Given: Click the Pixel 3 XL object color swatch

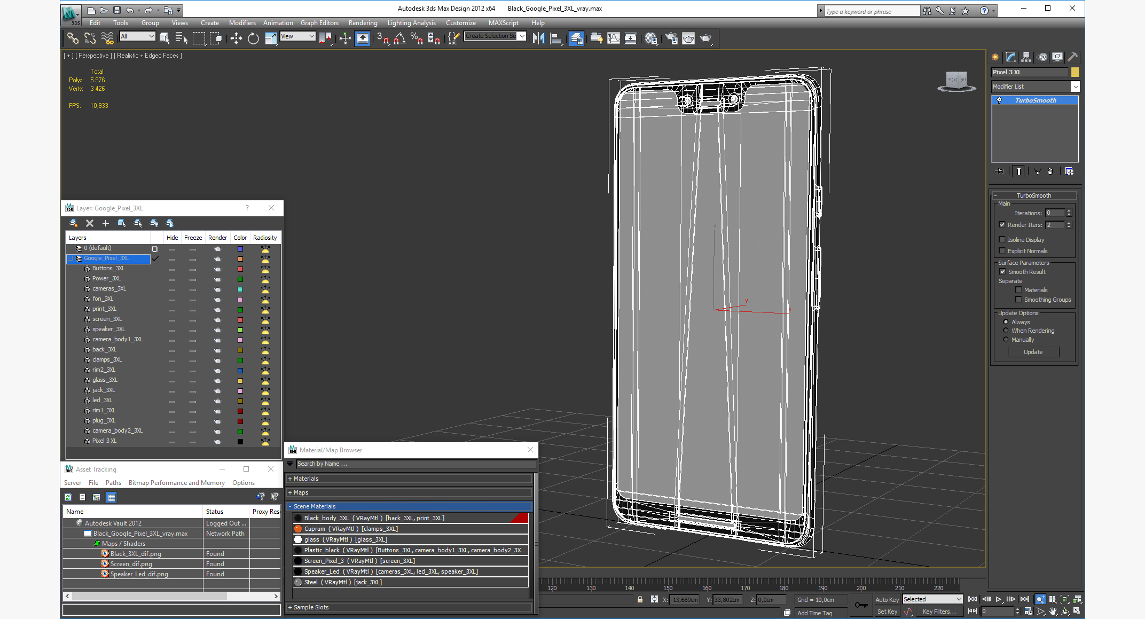Looking at the screenshot, I should point(1075,72).
